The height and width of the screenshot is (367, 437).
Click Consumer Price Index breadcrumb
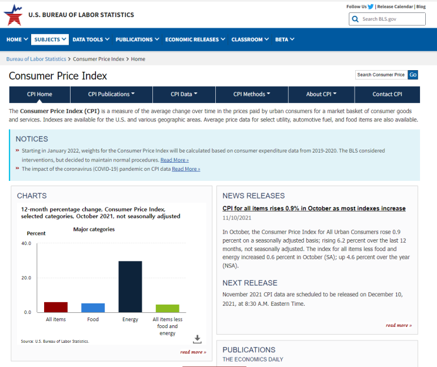(x=99, y=59)
